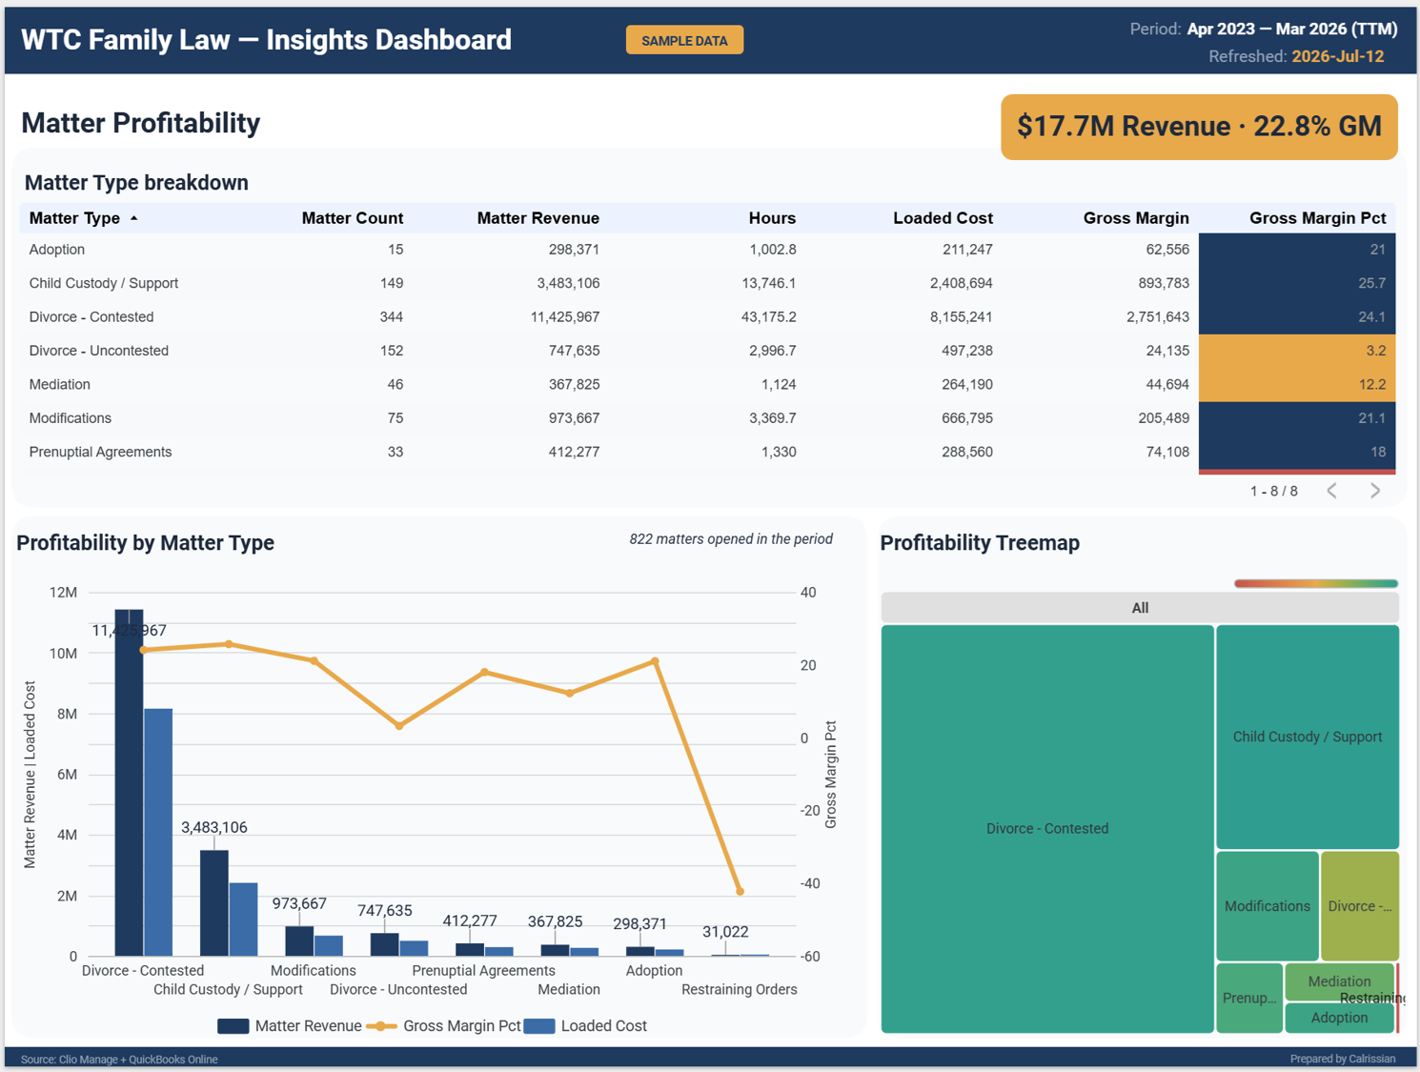Click the 3.2 Gross Margin Pct cell

(x=1297, y=351)
